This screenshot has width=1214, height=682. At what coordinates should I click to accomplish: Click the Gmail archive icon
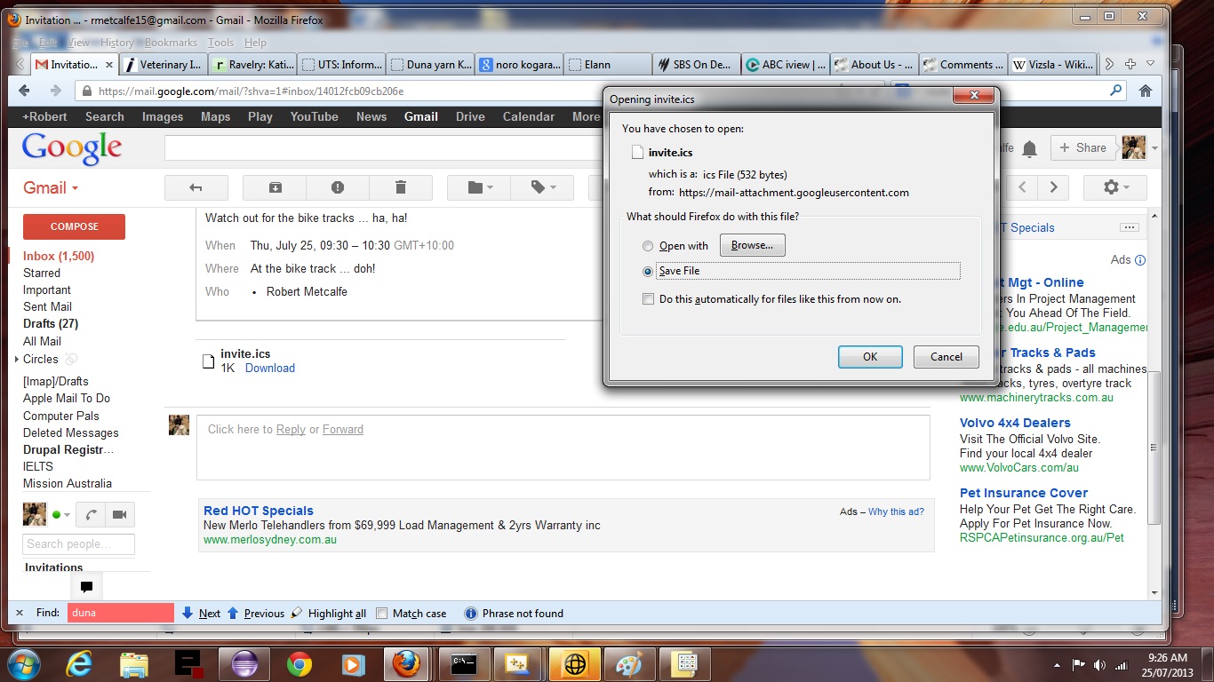(275, 187)
